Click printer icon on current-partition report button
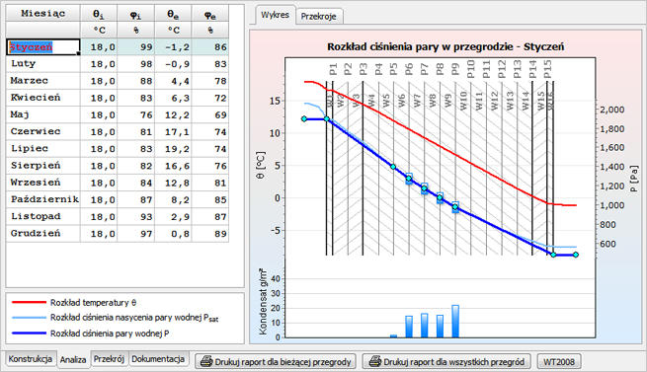The image size is (647, 372). point(206,362)
